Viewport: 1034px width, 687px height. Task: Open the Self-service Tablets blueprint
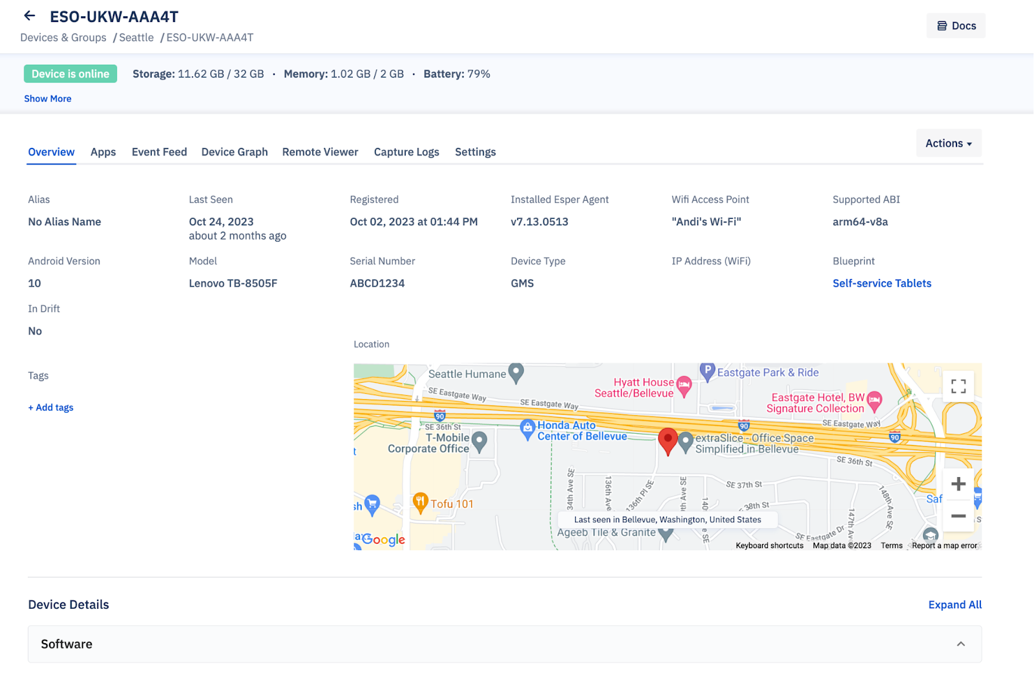pos(881,283)
